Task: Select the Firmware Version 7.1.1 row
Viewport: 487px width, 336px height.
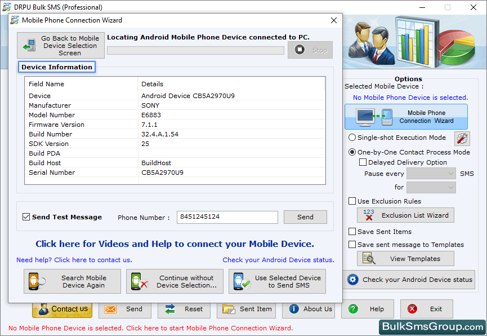Action: [x=175, y=125]
